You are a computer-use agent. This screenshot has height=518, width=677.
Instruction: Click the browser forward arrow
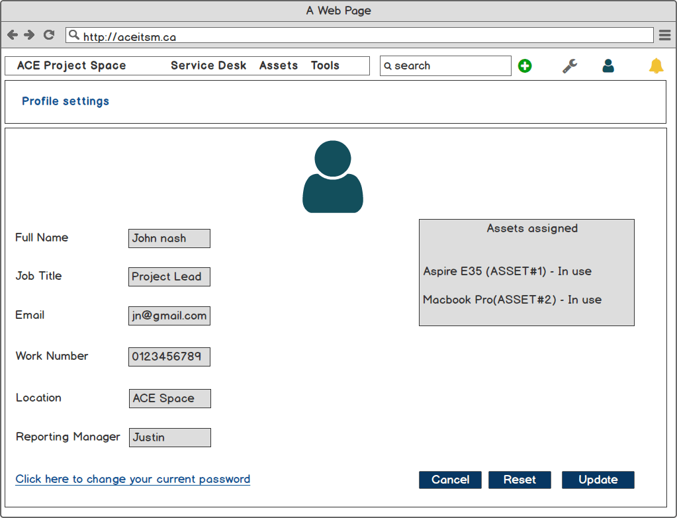click(x=29, y=35)
